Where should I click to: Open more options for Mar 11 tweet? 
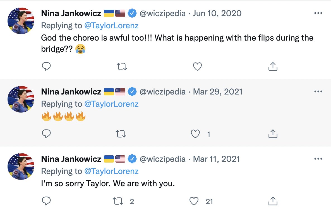318,159
